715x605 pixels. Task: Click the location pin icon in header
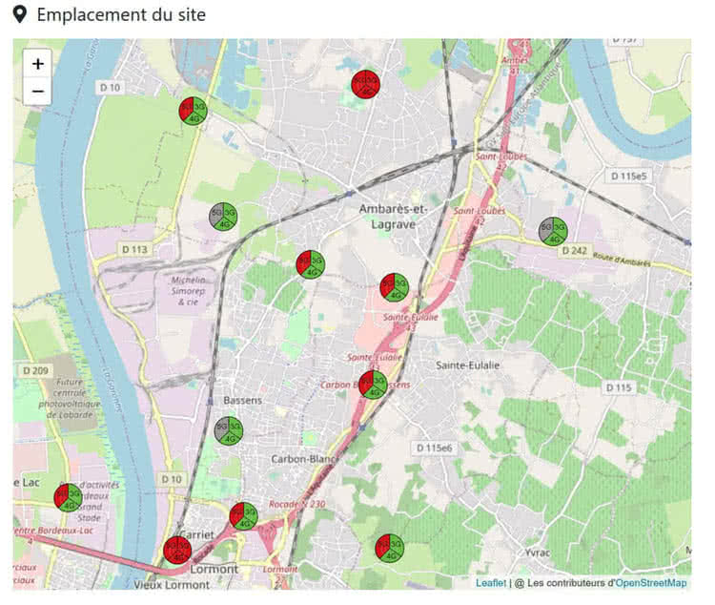click(x=19, y=15)
